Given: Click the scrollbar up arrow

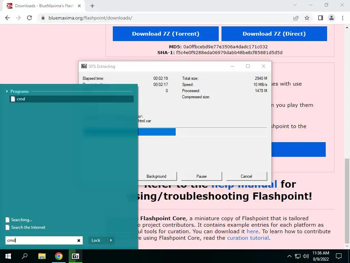Looking at the screenshot, I should [347, 27].
